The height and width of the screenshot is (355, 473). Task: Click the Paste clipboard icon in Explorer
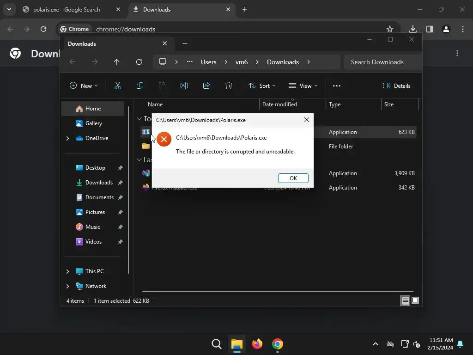click(x=162, y=86)
